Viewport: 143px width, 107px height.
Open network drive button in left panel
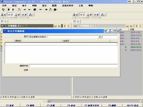tap(31, 15)
